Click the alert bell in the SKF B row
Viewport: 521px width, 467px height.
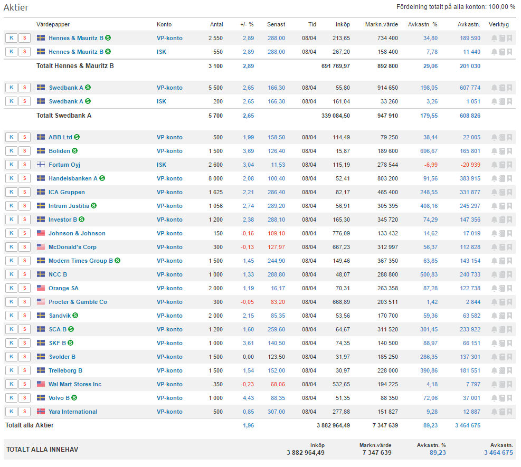(494, 343)
